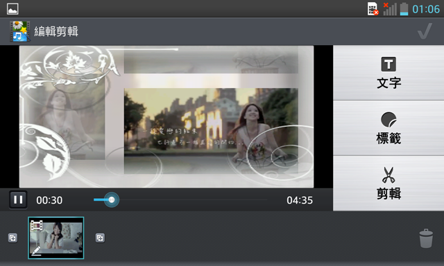
Task: Tap the video preview area
Action: (x=166, y=116)
